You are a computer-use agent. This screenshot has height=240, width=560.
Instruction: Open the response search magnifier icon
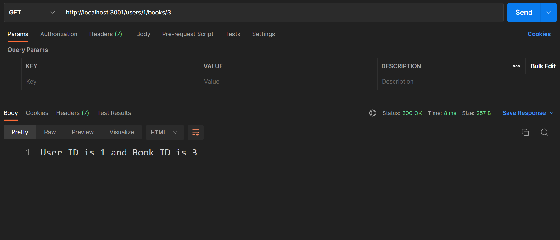tap(545, 132)
